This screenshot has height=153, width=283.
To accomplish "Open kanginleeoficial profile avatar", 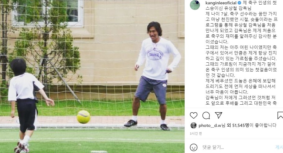I will pos(195,5).
